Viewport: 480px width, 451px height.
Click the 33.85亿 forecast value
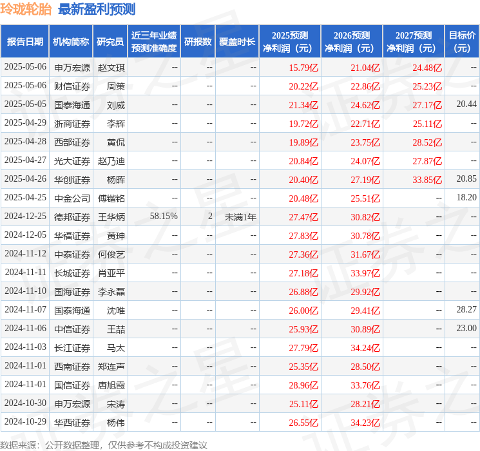pos(427,180)
